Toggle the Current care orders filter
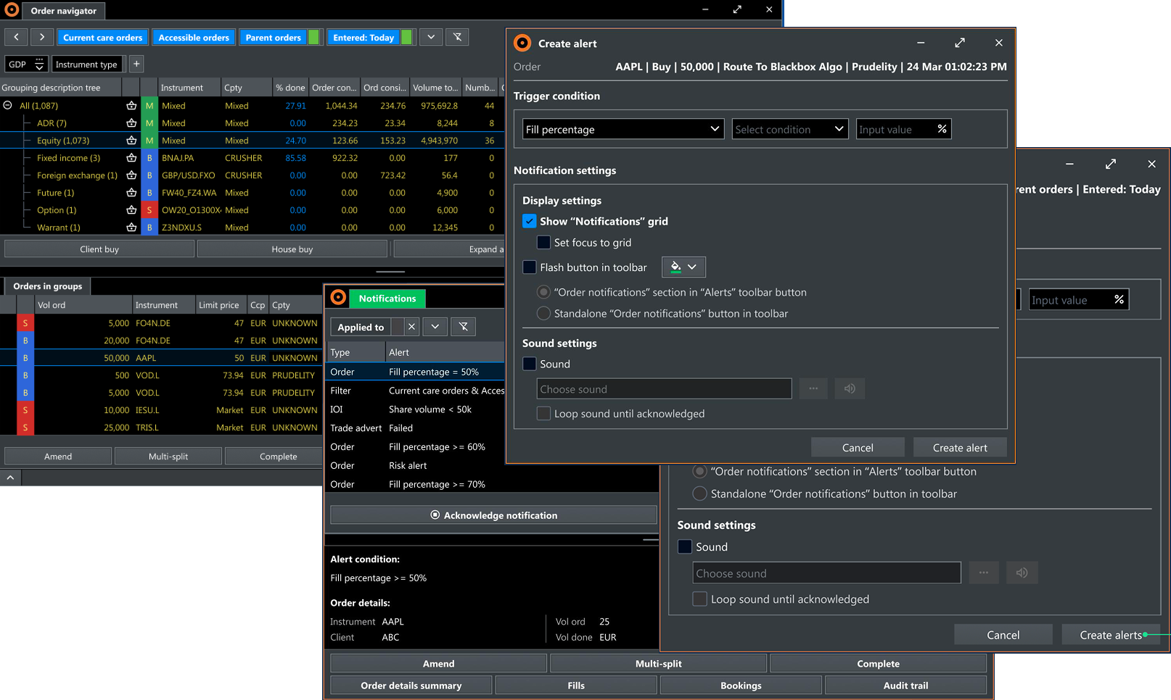 pyautogui.click(x=102, y=37)
